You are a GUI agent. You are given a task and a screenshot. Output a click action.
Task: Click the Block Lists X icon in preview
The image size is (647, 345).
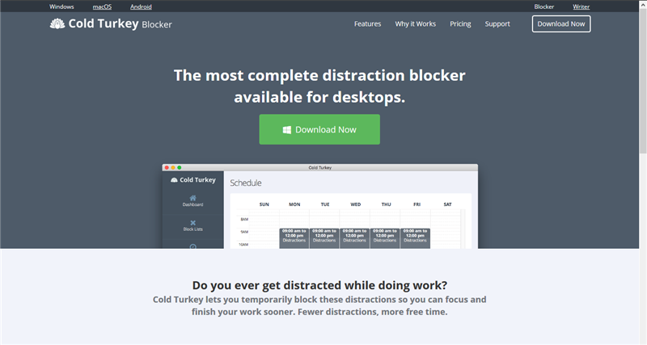pos(192,222)
